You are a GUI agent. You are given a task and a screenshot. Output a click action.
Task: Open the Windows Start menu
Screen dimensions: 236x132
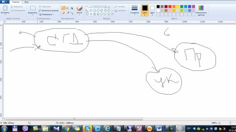point(4,129)
